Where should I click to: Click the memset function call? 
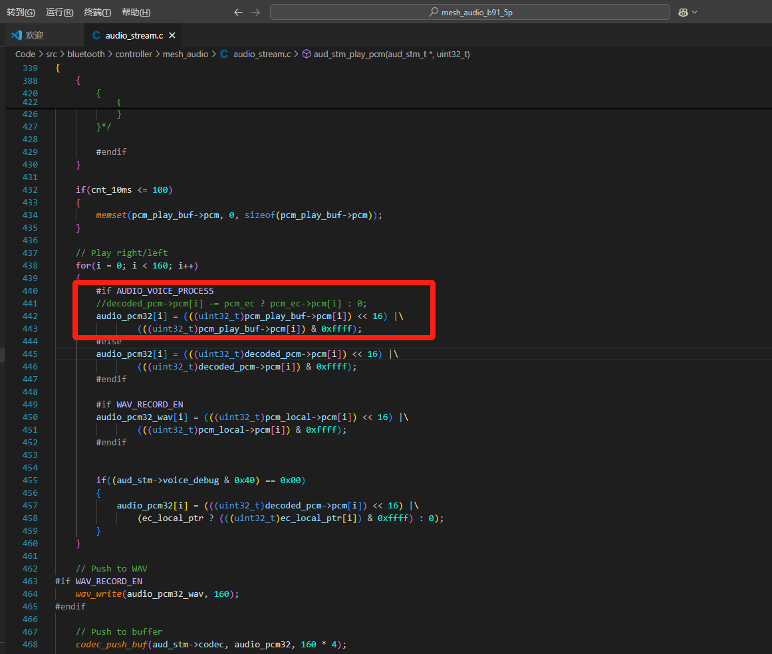pyautogui.click(x=111, y=215)
